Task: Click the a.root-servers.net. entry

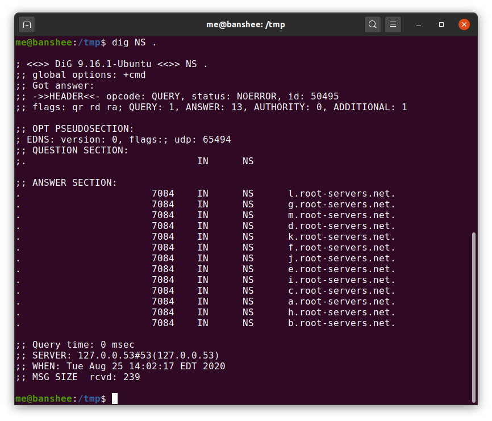Action: point(341,302)
